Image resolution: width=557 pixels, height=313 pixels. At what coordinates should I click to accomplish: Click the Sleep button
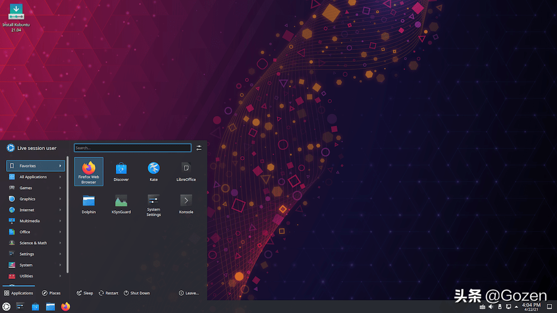85,293
